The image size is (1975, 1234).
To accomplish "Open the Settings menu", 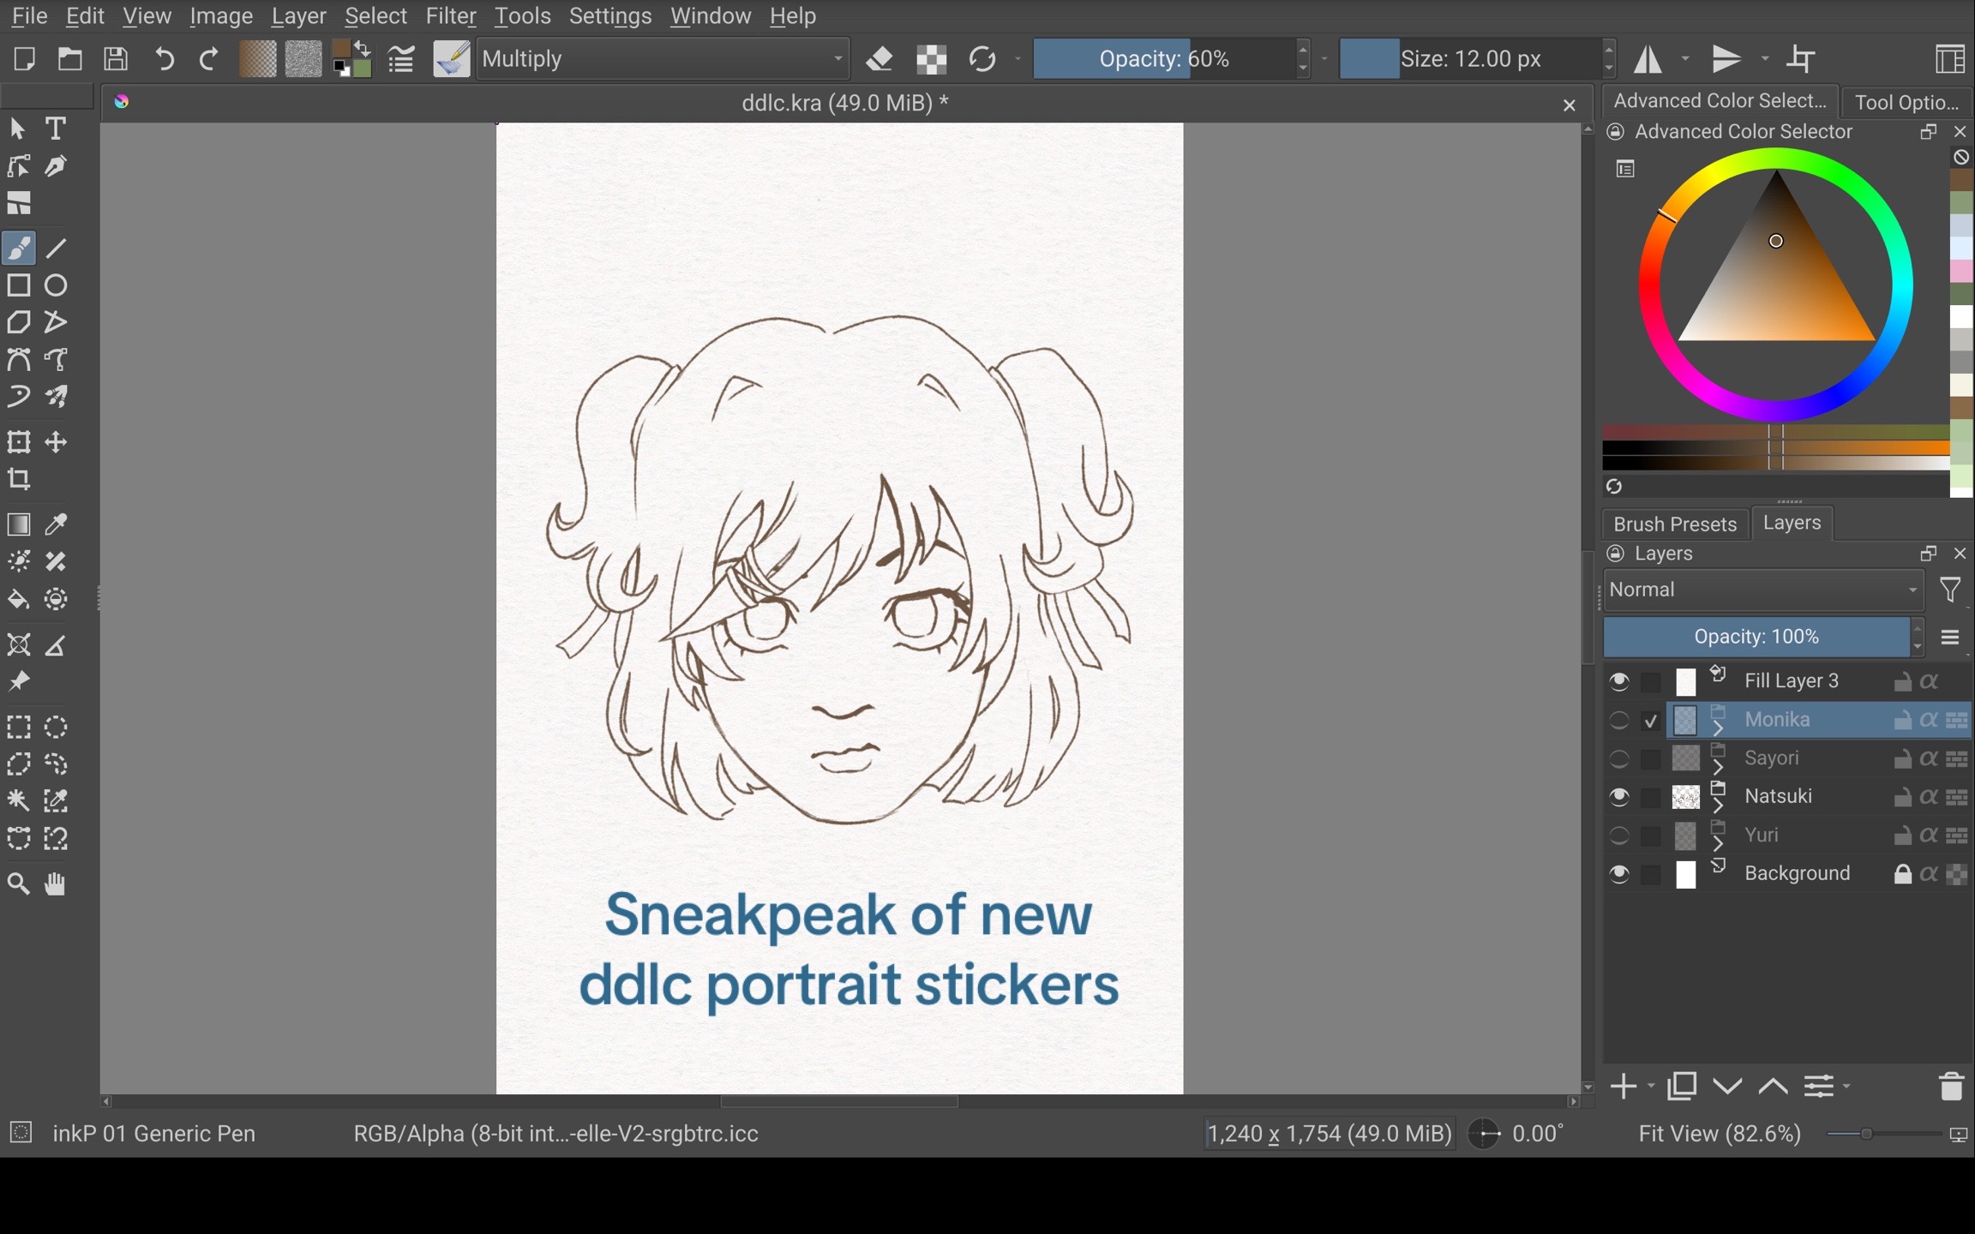I will click(610, 16).
